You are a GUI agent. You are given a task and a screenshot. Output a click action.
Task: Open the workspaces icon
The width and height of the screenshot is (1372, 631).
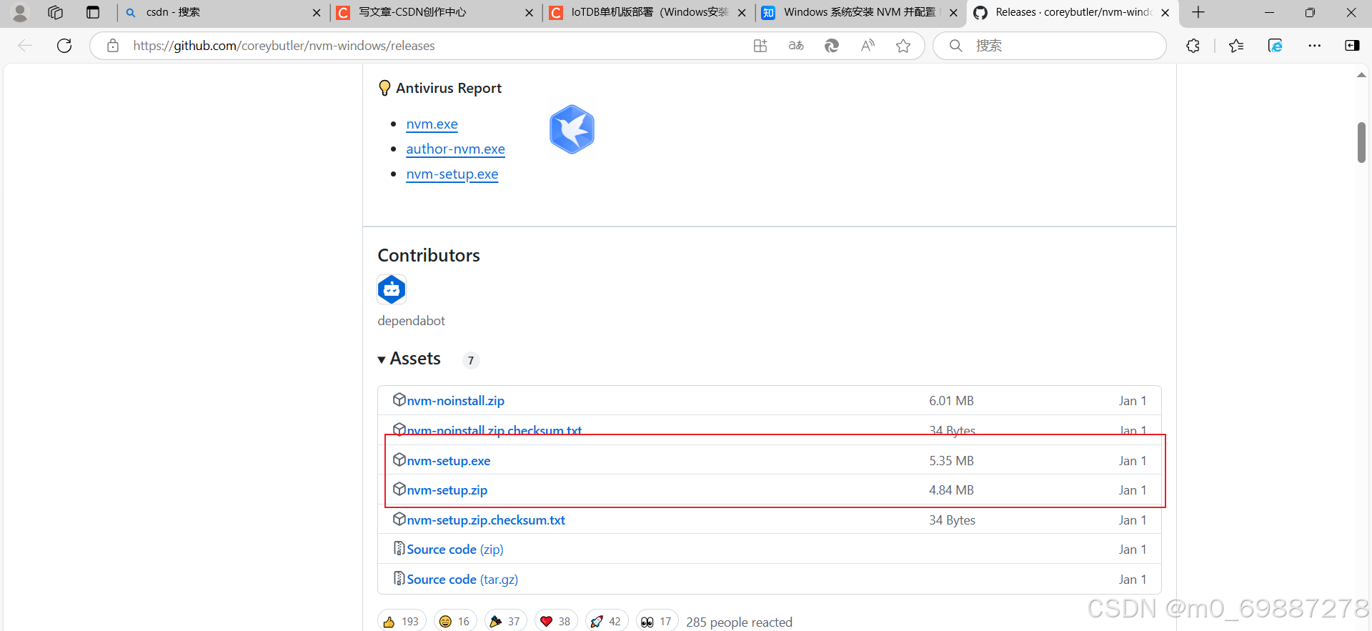coord(56,12)
